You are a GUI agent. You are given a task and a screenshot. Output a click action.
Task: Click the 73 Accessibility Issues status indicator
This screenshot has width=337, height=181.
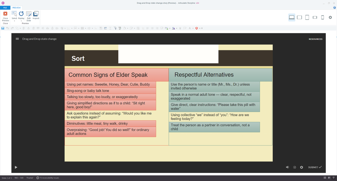pos(49,178)
